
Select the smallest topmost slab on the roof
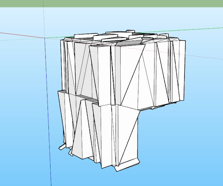point(130,31)
